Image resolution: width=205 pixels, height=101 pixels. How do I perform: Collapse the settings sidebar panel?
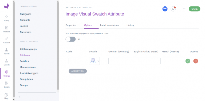19,97
